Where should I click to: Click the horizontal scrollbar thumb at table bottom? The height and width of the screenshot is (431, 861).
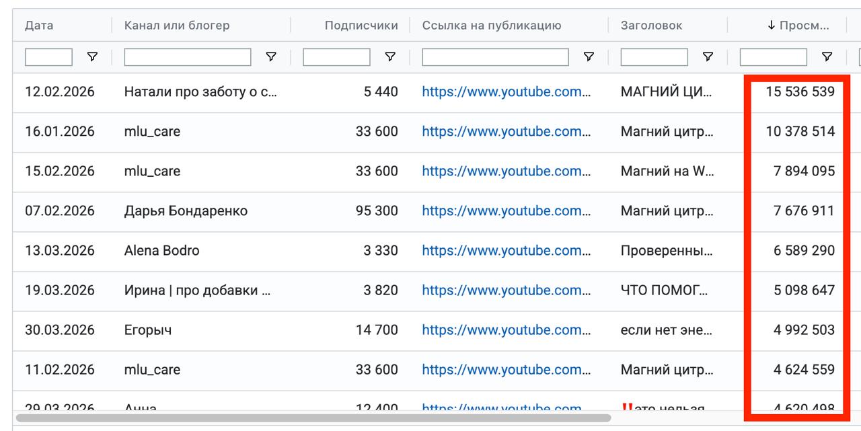point(313,418)
